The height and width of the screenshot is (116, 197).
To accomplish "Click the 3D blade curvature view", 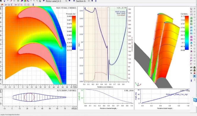I will 162,47.
